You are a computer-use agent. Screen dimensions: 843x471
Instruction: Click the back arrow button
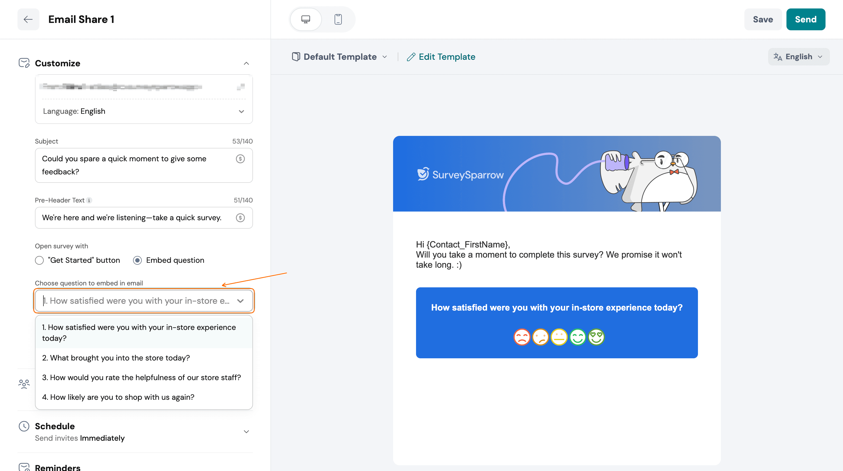[28, 19]
